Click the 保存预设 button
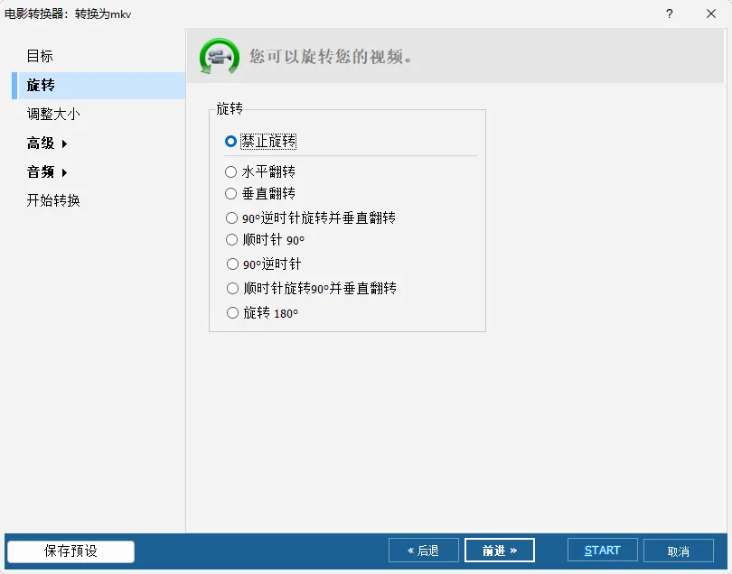Viewport: 732px width, 574px height. point(71,551)
